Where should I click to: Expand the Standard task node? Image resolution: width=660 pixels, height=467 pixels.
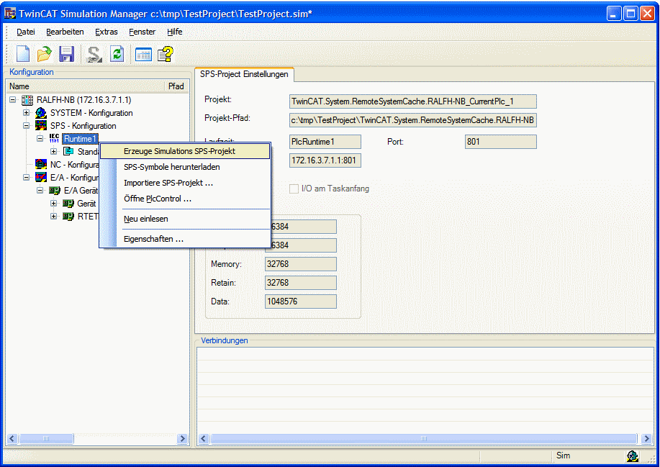click(x=53, y=151)
